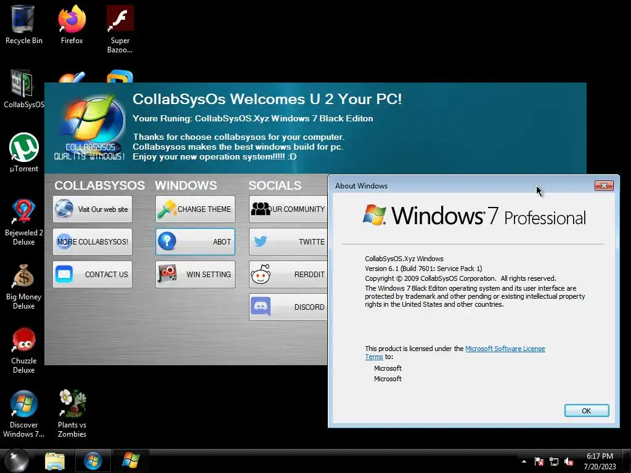Open the clock showing 6:17 PM

pyautogui.click(x=600, y=461)
